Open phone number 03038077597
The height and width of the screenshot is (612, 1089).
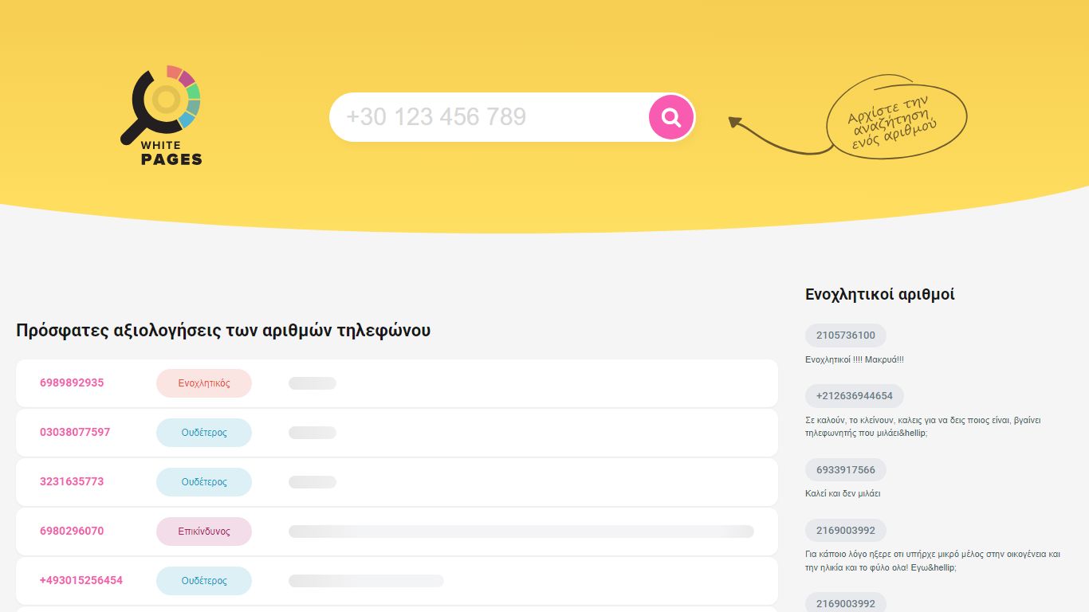(x=75, y=432)
